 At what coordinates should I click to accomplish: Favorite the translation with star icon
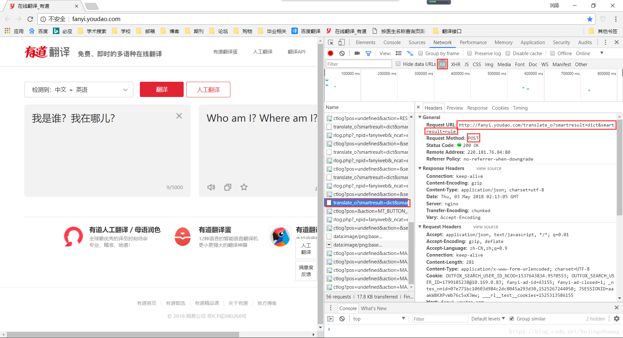244,187
